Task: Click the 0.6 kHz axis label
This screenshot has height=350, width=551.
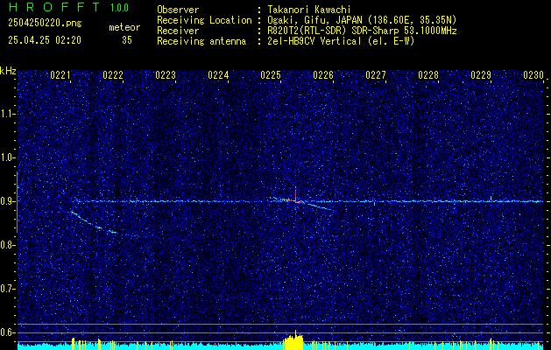Action: click(x=8, y=332)
